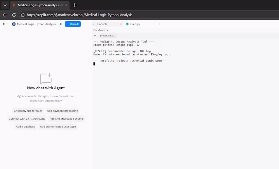
Task: Click the Enter patient weight (kg): 12 line
Action: [x=116, y=45]
